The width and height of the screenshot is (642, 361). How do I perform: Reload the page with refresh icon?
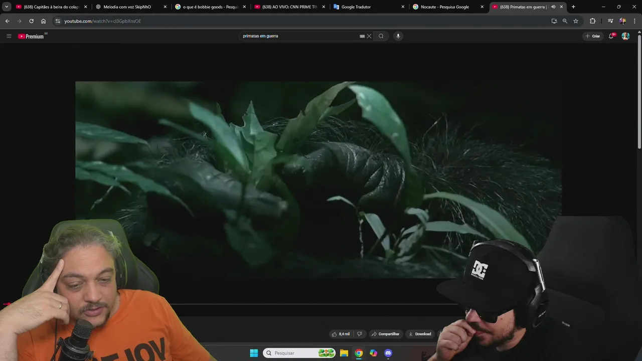31,21
